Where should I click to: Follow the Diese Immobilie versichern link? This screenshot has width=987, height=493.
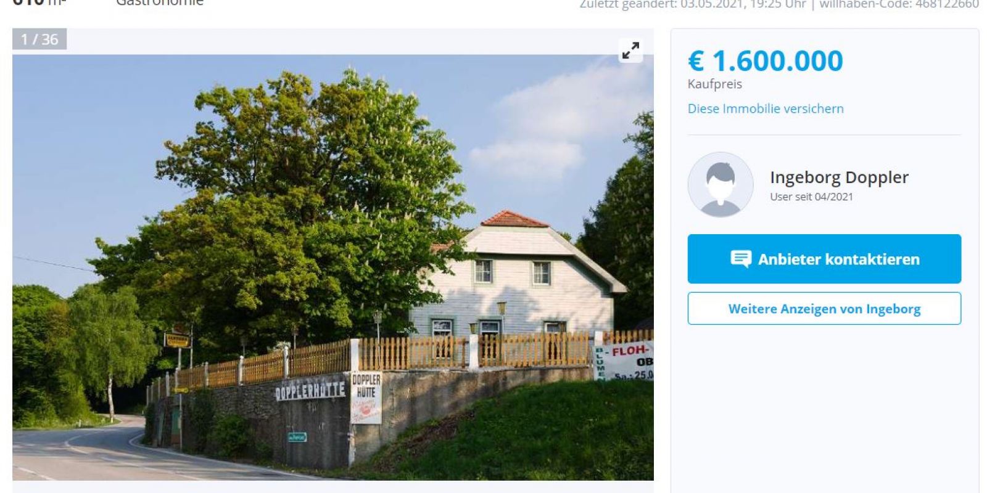point(766,108)
